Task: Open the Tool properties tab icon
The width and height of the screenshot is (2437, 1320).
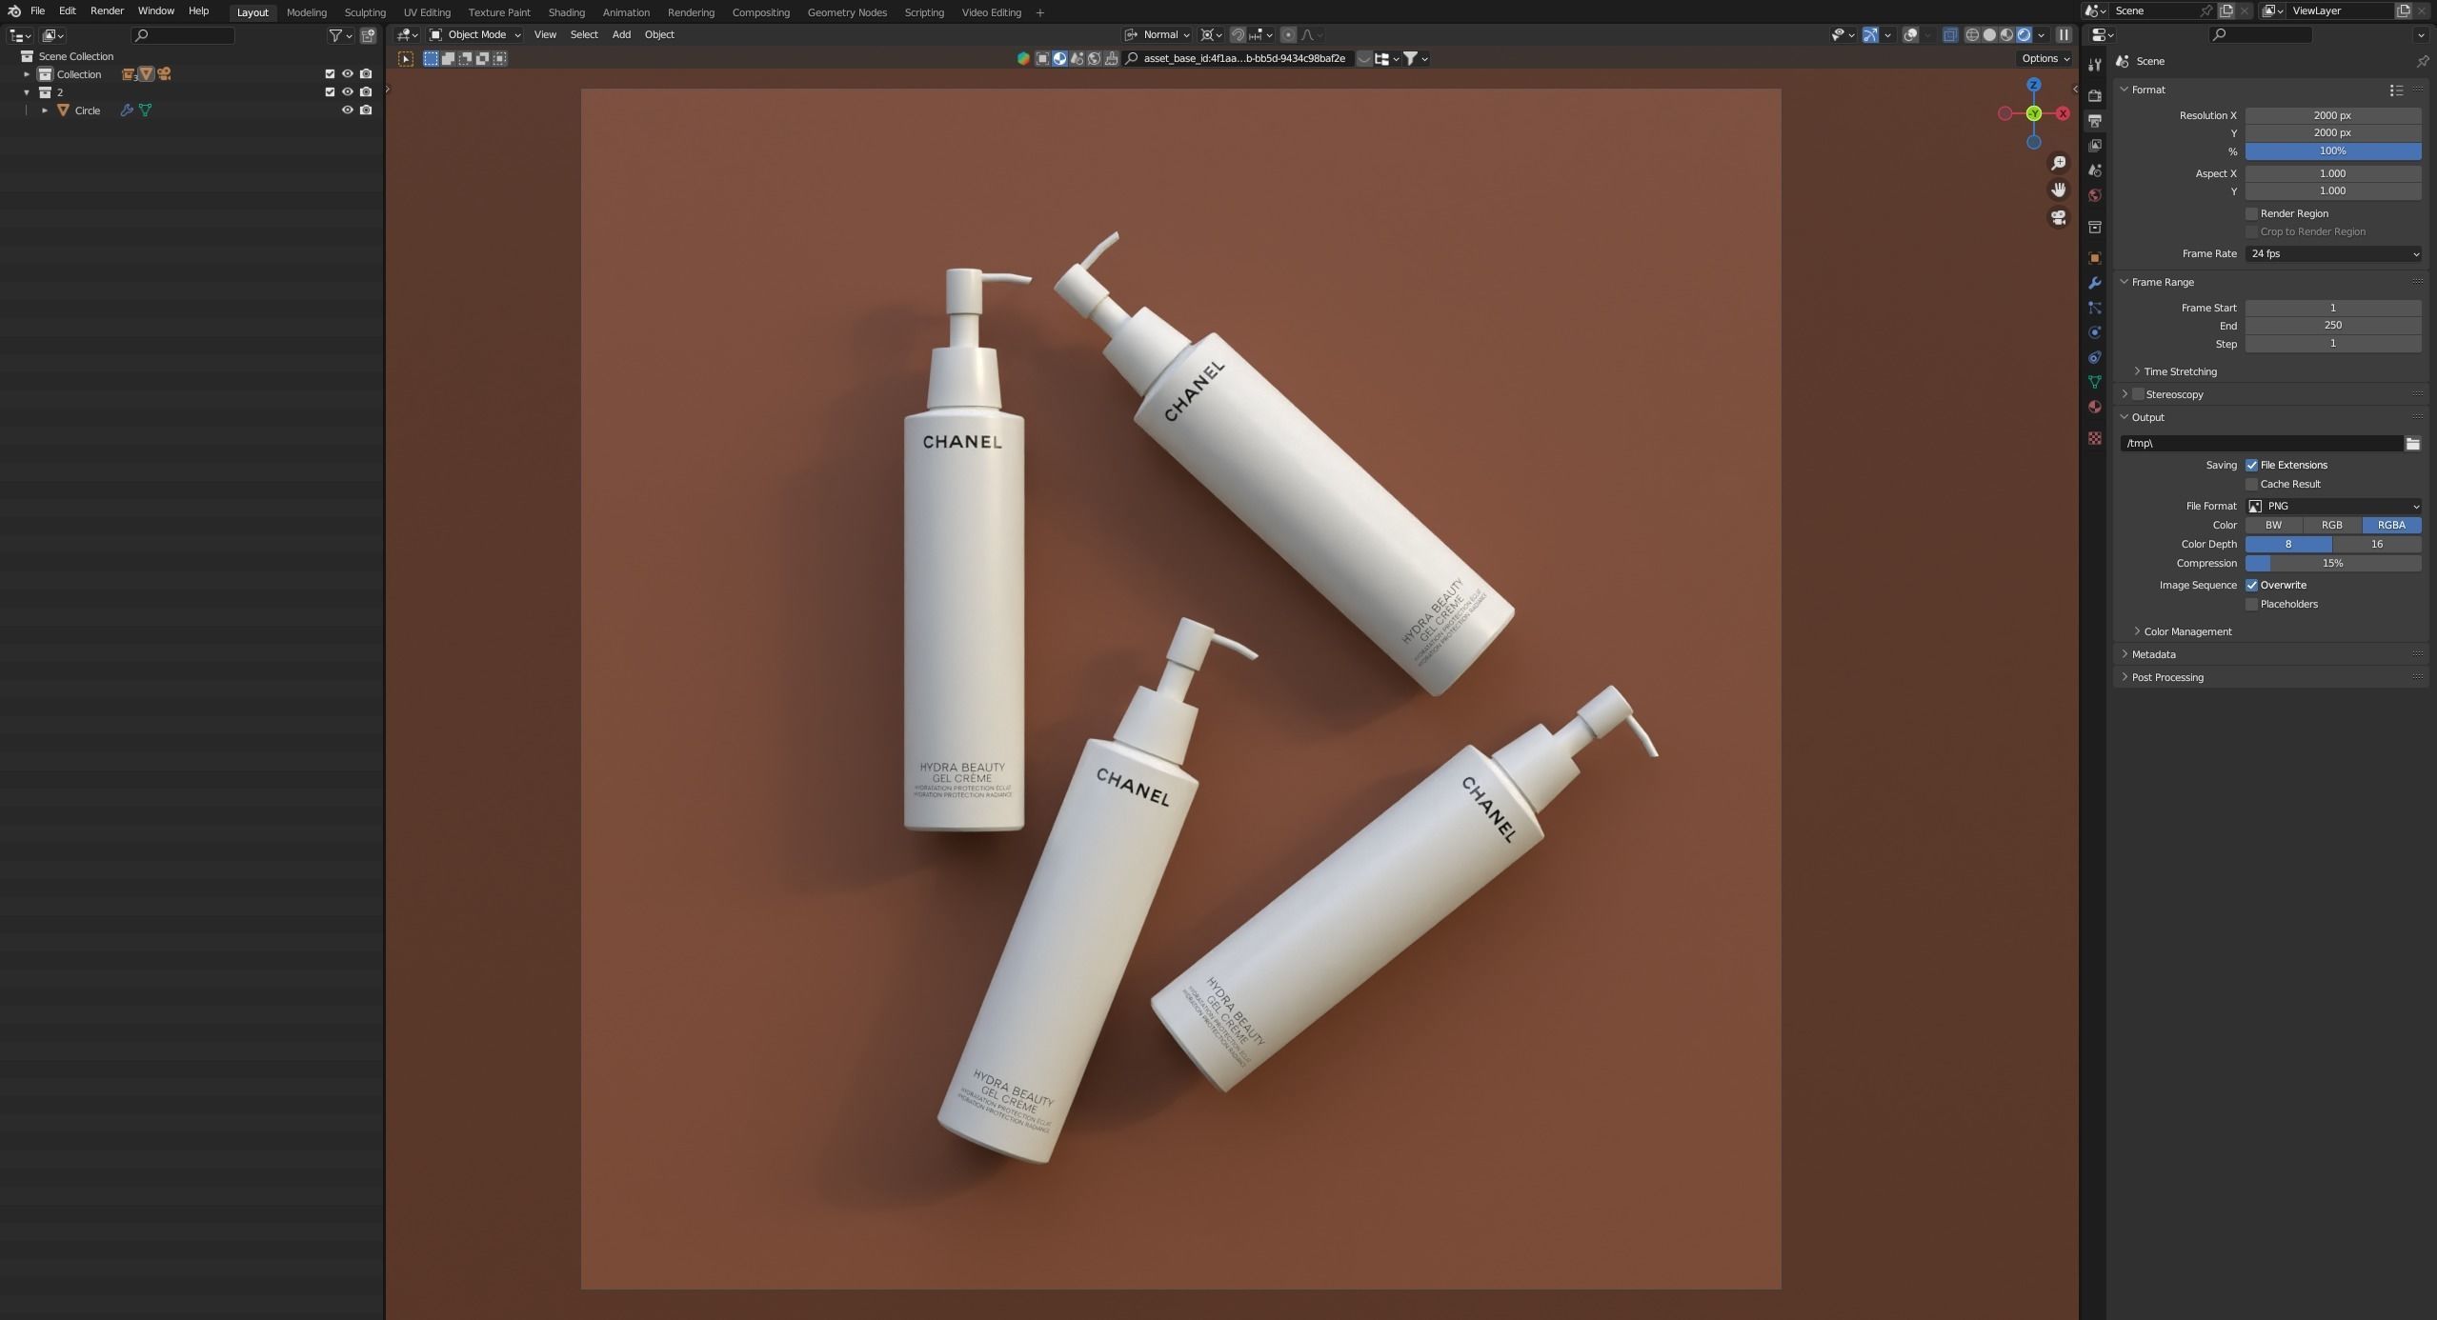Action: point(2094,65)
